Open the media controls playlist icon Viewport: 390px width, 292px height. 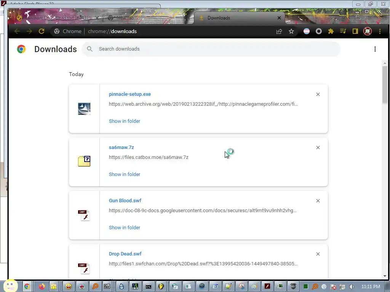343,31
